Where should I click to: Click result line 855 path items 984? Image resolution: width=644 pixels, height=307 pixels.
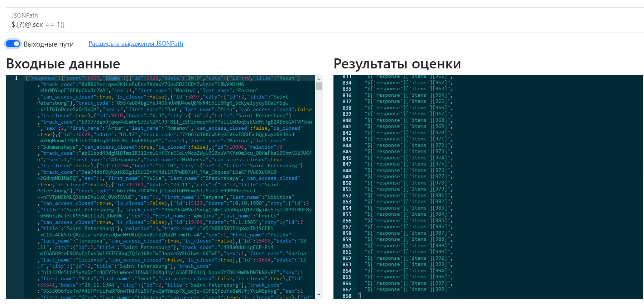(x=408, y=214)
